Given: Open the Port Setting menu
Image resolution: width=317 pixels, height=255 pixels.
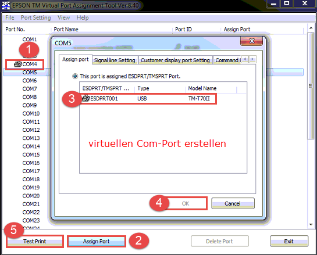Looking at the screenshot, I should point(36,17).
